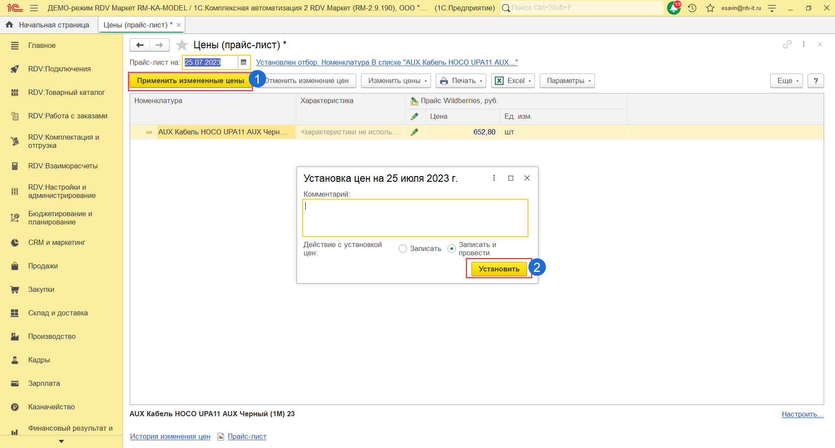Open the filter link for Номенклатура

click(387, 62)
